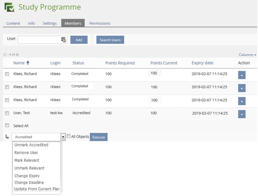Select Update From Current Plan option
The height and width of the screenshot is (196, 258).
click(37, 189)
